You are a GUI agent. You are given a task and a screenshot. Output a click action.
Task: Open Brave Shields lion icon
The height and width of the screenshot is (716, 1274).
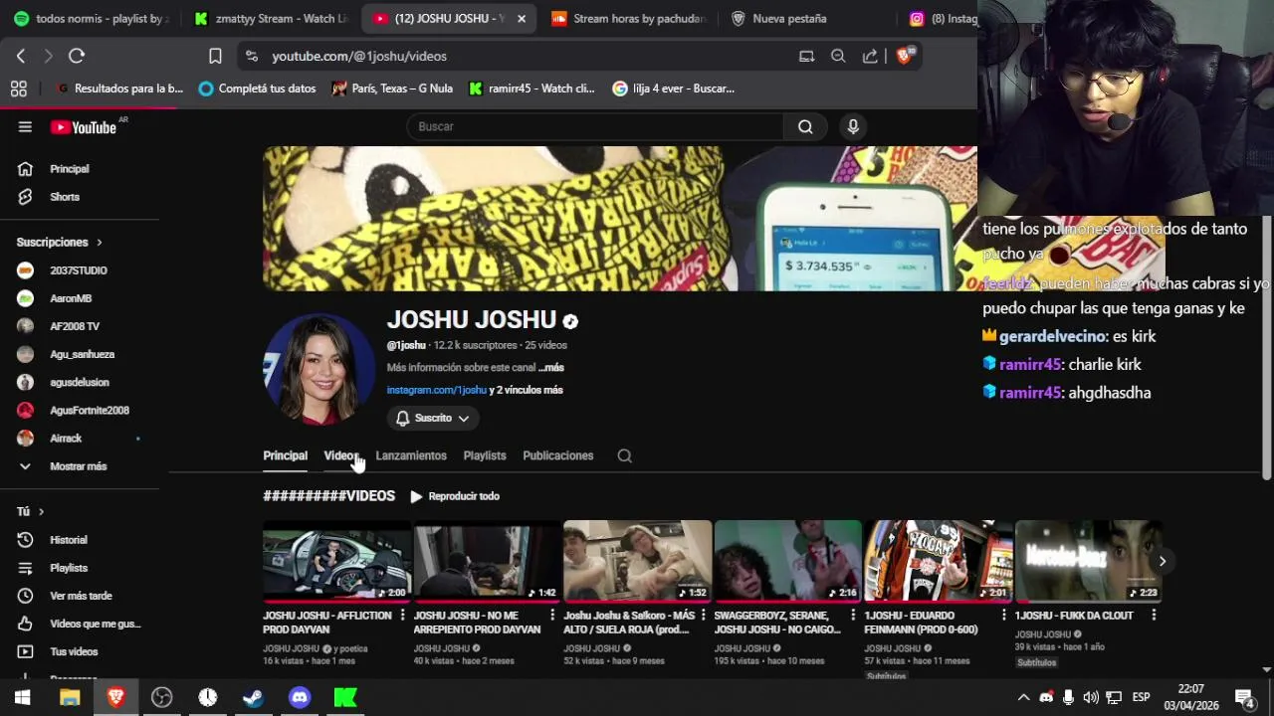point(905,56)
